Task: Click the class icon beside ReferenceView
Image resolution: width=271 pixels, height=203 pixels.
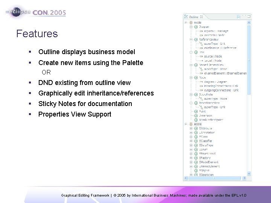Action: pyautogui.click(x=196, y=39)
